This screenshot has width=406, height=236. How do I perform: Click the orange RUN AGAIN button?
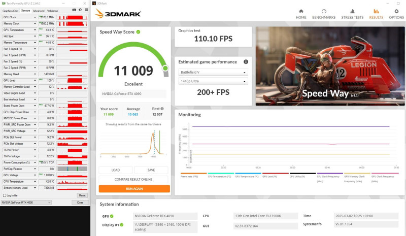[134, 189]
